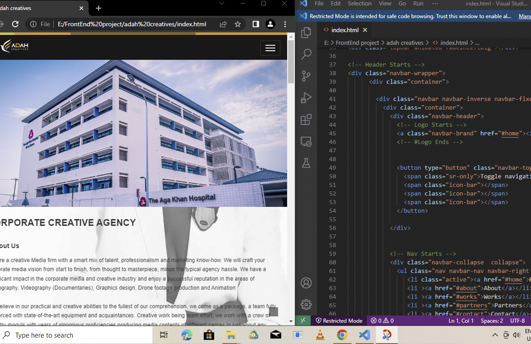This screenshot has width=531, height=344.
Task: Select the index.html editor tab
Action: tap(344, 30)
